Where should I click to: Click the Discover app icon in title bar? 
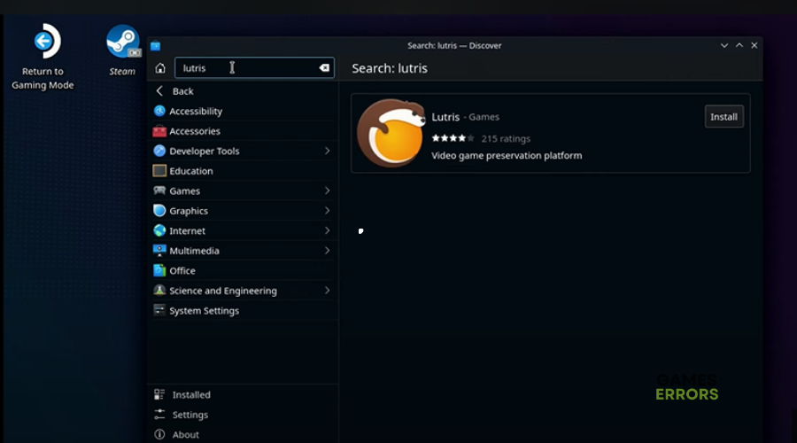click(156, 46)
